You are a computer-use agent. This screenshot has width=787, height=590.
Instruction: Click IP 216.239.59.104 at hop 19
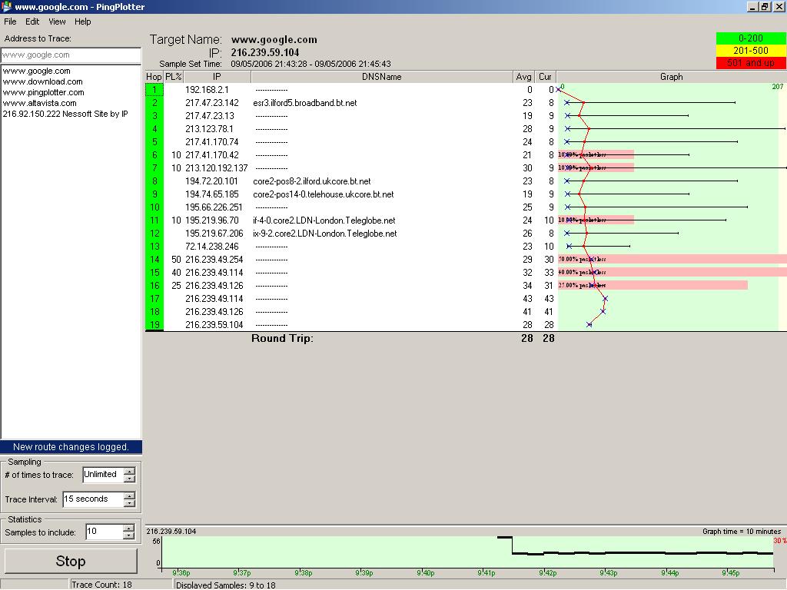(214, 325)
